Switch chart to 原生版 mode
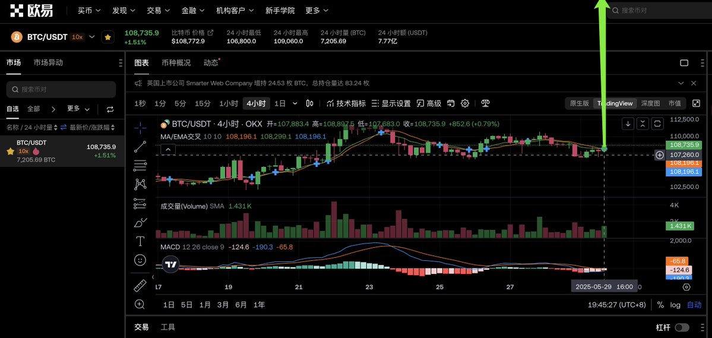Image resolution: width=712 pixels, height=338 pixels. coord(580,103)
